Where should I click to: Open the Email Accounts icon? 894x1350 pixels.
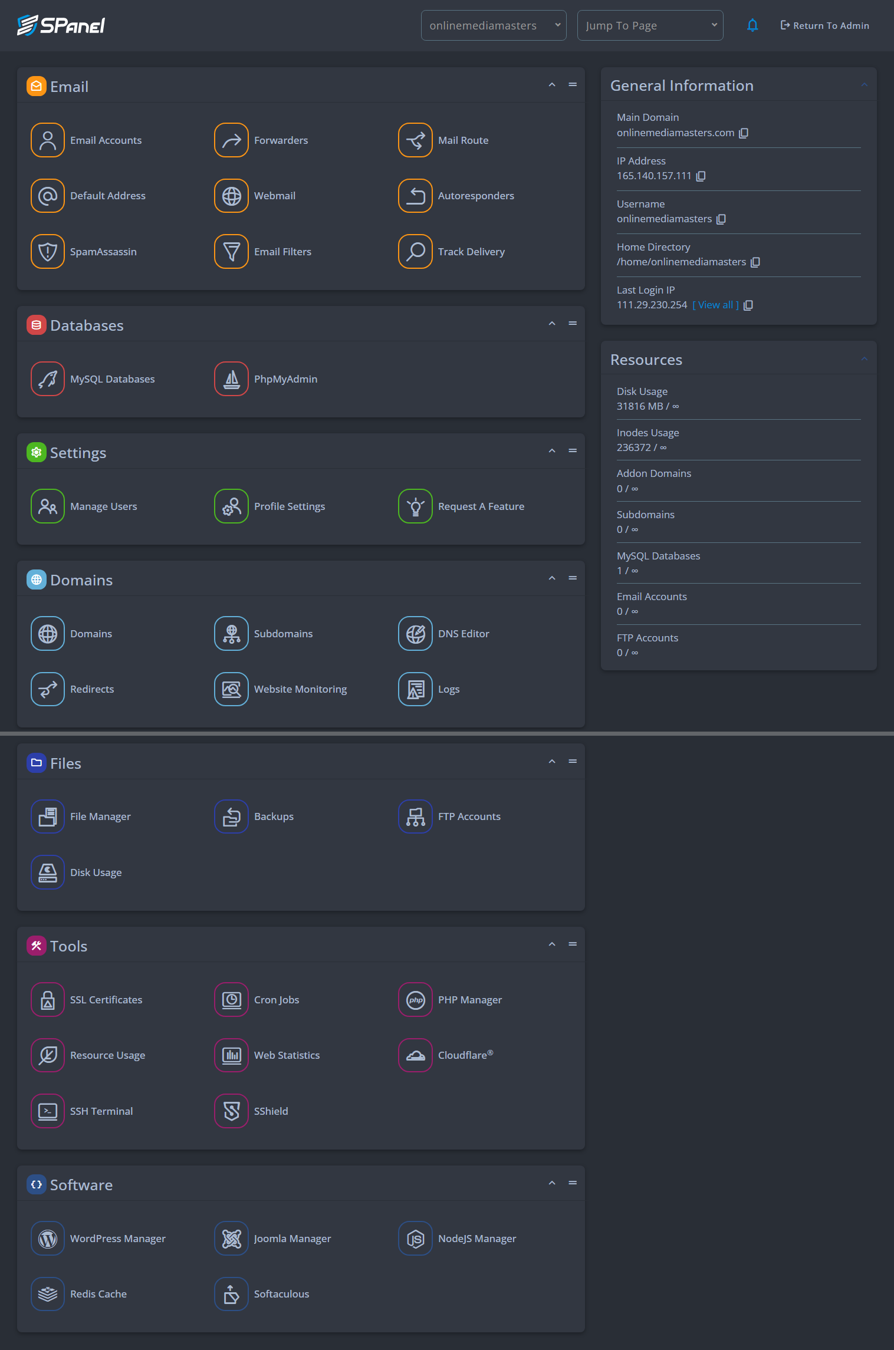pyautogui.click(x=47, y=140)
